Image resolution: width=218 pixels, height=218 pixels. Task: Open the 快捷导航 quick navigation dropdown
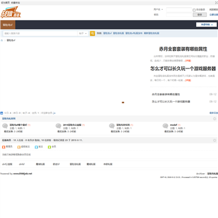point(206,25)
